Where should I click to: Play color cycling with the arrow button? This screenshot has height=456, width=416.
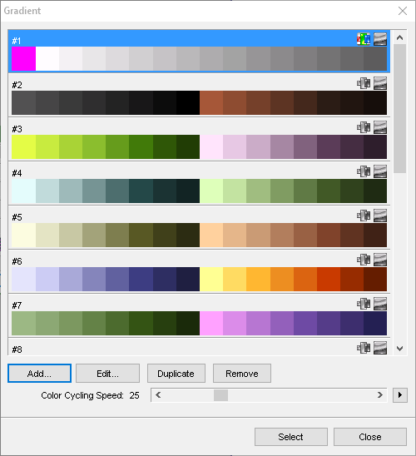[x=400, y=395]
